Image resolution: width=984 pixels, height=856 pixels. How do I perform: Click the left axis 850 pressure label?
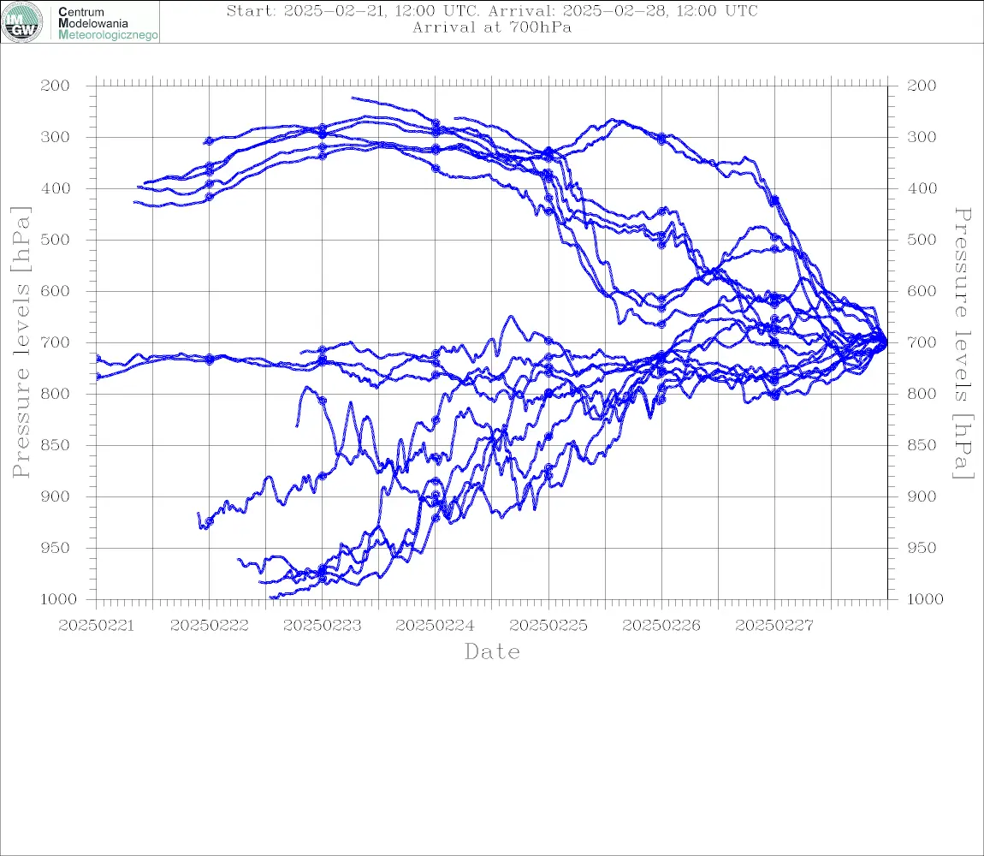[55, 445]
